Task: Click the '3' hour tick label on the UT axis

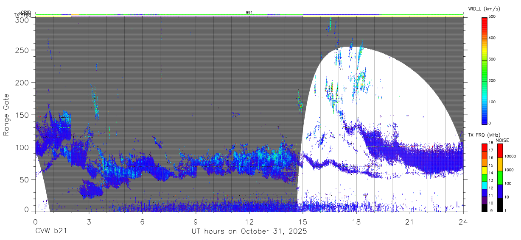Action: click(x=89, y=222)
